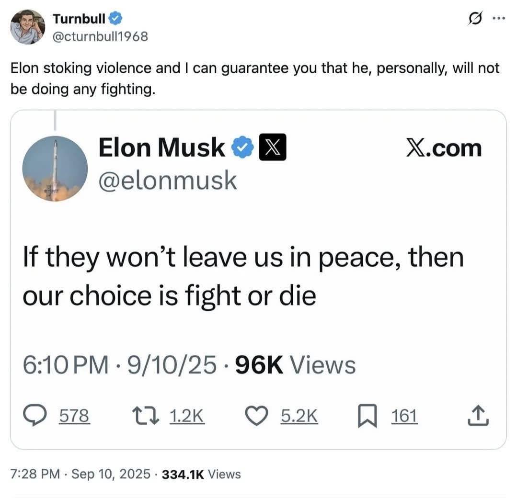Viewport: 517px width, 498px height.
Task: Click the reply speech bubble icon
Action: pos(34,416)
